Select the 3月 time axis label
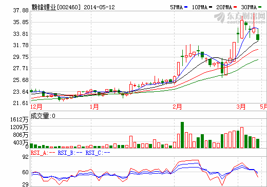 tap(241, 107)
